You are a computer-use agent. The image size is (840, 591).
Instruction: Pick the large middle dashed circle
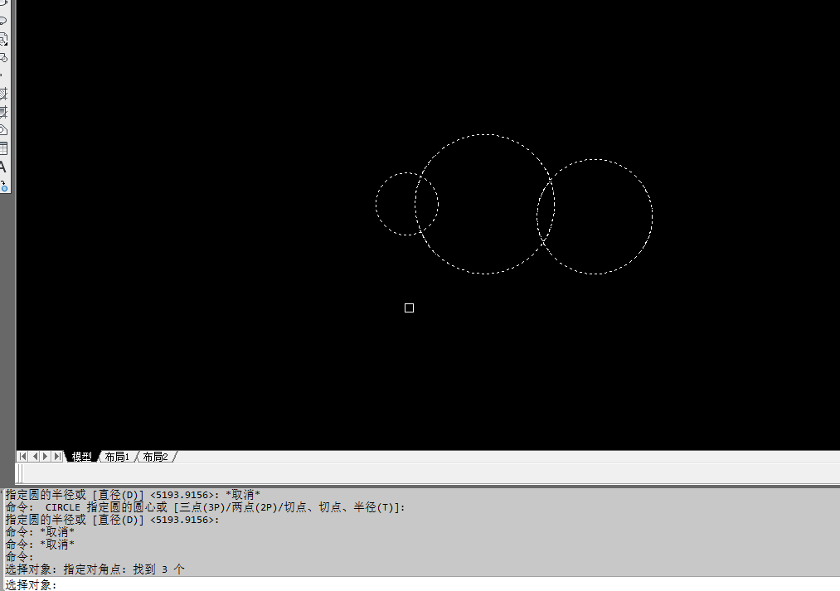(x=485, y=135)
